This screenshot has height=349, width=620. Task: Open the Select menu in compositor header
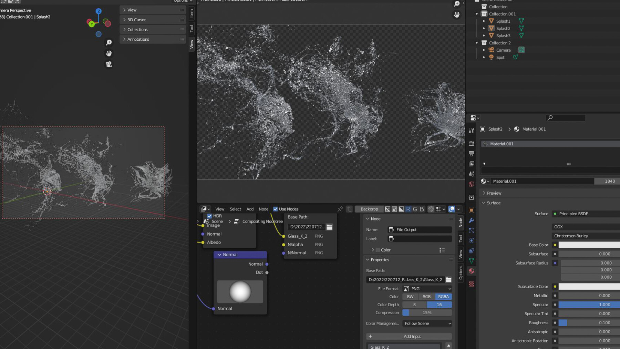(x=235, y=209)
